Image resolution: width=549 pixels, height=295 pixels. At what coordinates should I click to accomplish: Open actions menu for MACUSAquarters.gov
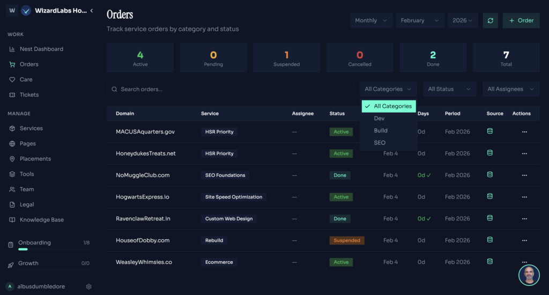point(524,132)
